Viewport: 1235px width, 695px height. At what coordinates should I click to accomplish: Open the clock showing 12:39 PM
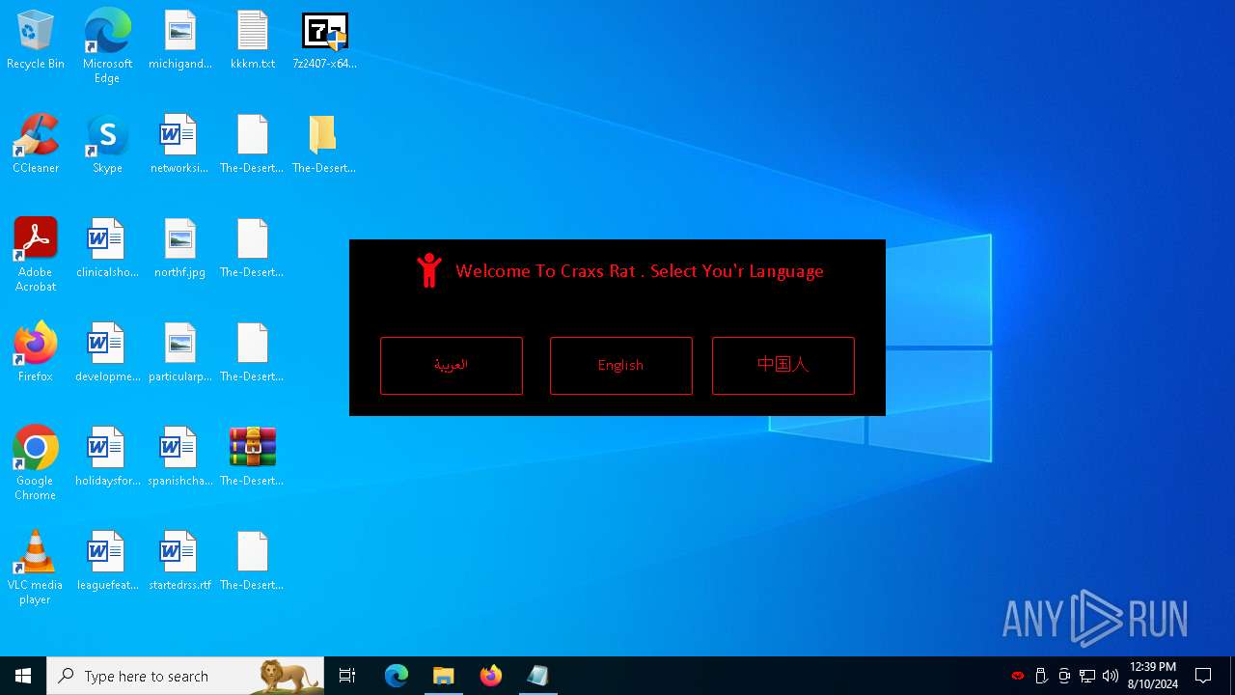(x=1153, y=676)
